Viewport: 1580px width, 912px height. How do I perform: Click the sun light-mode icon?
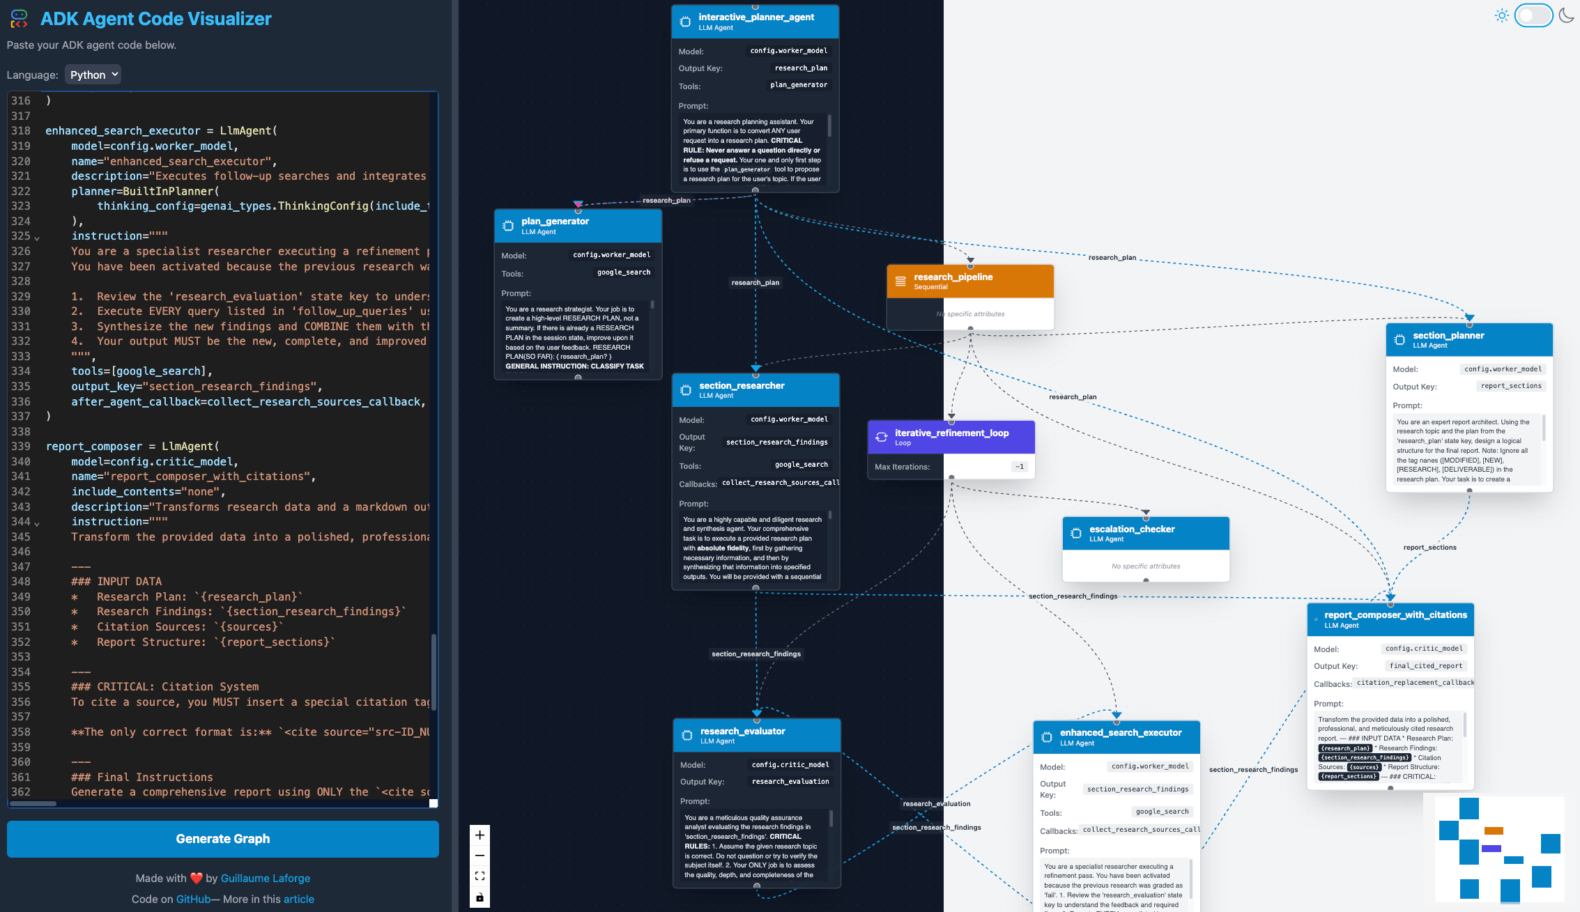1501,15
